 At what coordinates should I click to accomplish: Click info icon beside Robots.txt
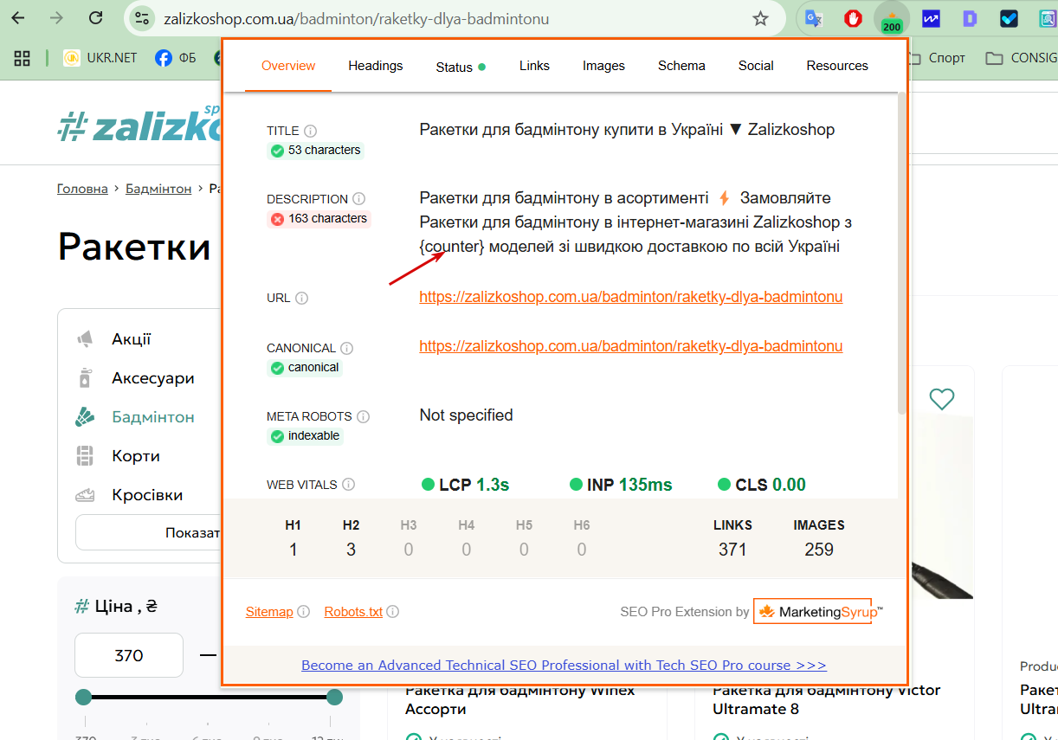[x=392, y=612]
